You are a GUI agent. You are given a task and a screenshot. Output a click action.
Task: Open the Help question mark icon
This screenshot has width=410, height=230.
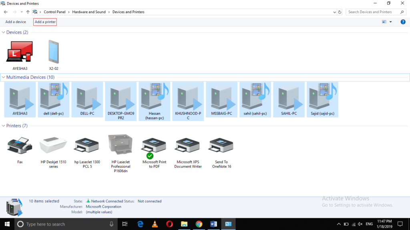(x=403, y=22)
